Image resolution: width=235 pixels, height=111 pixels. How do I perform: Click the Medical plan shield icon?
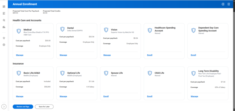click(x=19, y=31)
